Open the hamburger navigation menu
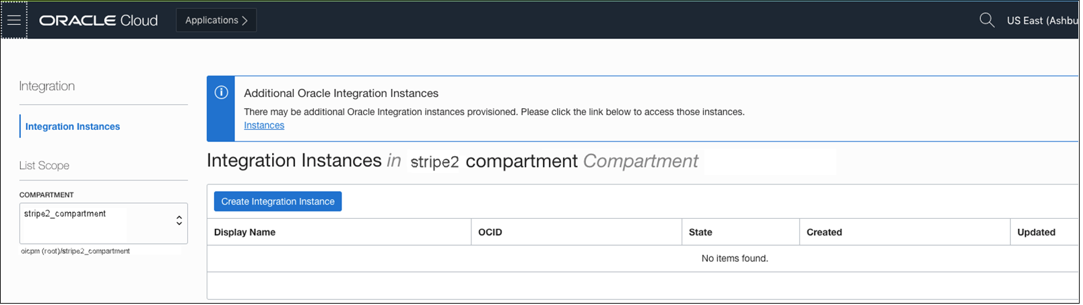This screenshot has width=1083, height=305. [14, 20]
